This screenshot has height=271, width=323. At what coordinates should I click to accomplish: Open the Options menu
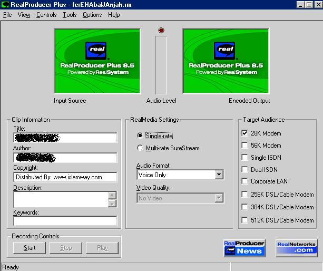[92, 15]
